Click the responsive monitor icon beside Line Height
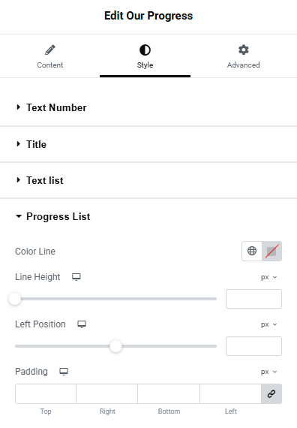 click(x=76, y=277)
